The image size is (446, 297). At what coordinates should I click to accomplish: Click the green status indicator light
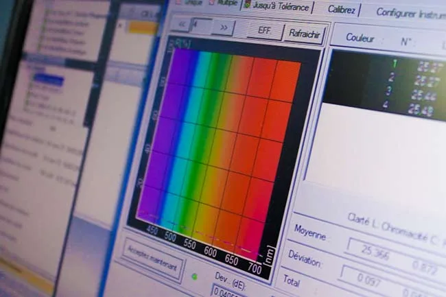195,276
